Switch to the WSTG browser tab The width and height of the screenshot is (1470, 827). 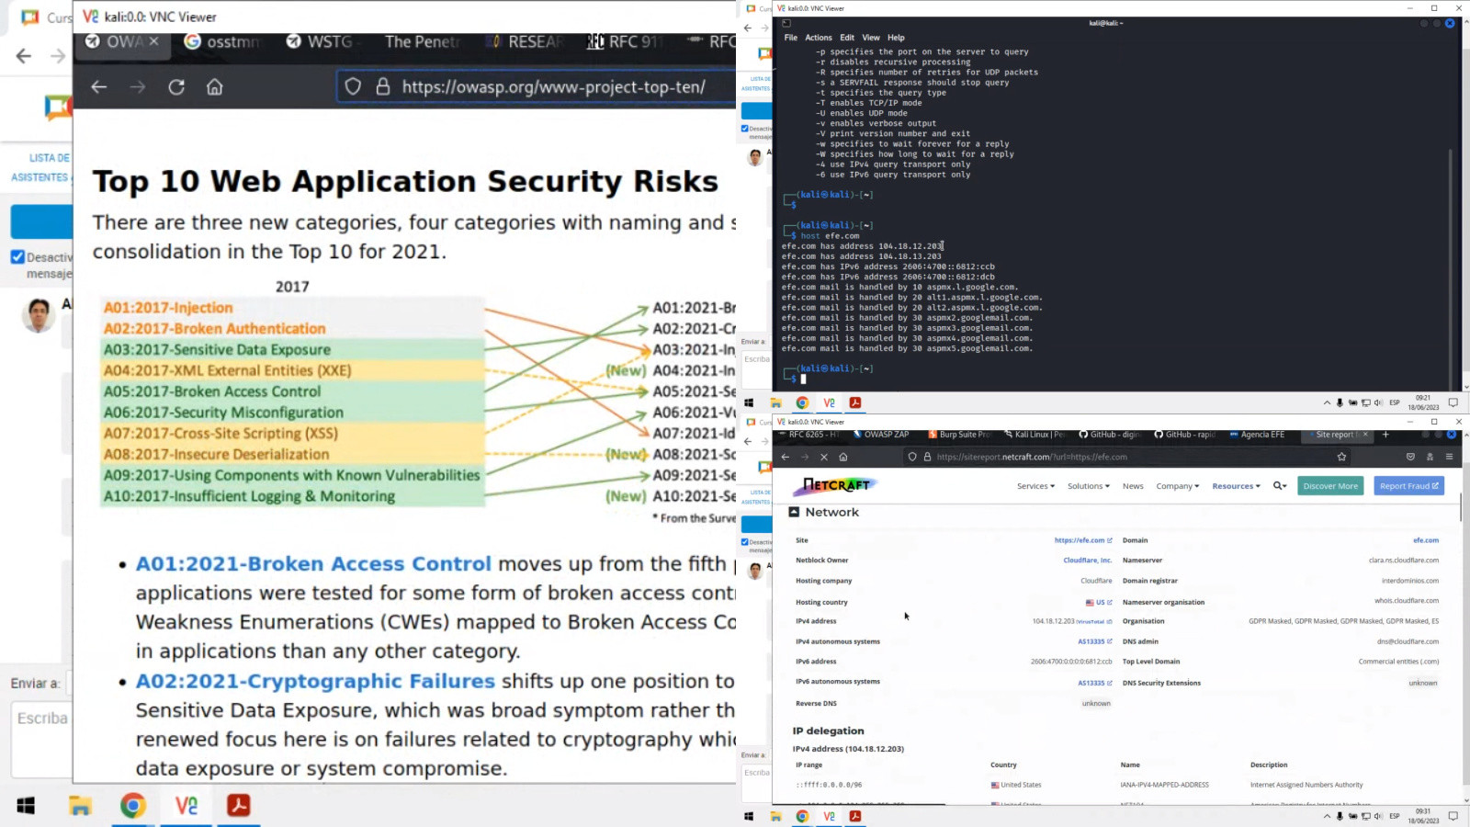[x=322, y=41]
